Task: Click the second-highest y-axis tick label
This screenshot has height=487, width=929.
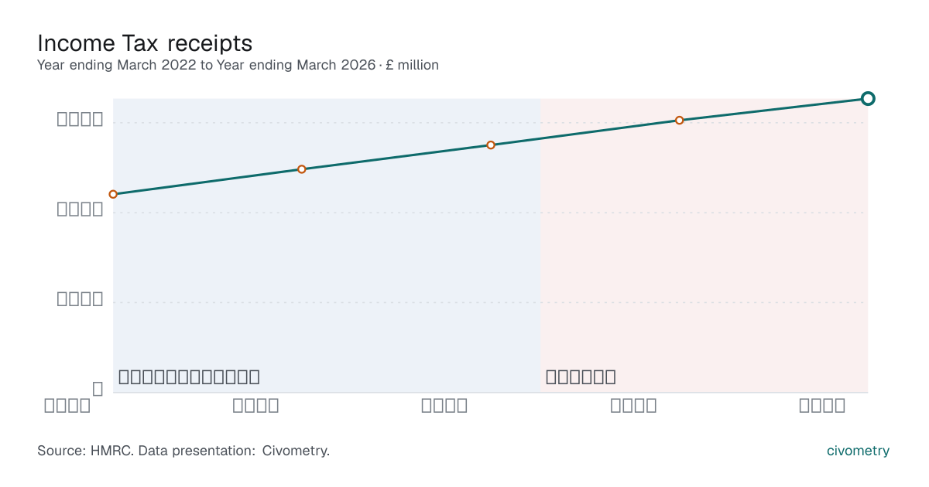Action: tap(80, 209)
